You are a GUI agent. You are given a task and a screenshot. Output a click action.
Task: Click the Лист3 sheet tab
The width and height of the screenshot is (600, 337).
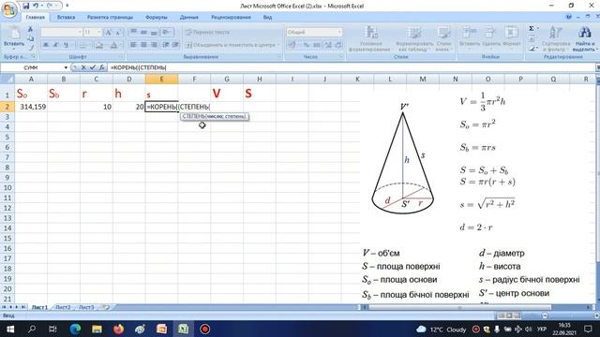coord(86,307)
